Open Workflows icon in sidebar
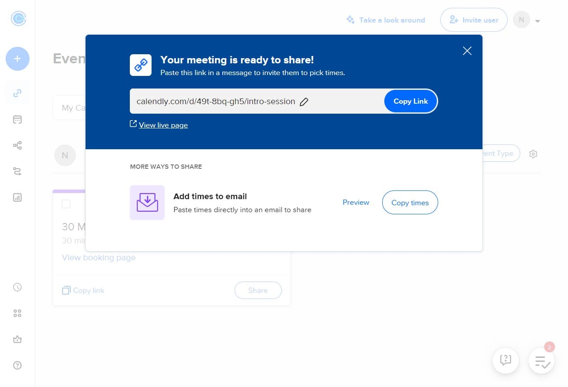The image size is (568, 387). [x=17, y=145]
